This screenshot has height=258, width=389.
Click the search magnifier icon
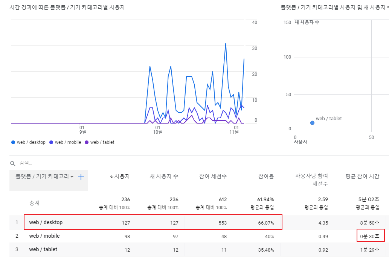[x=13, y=163]
